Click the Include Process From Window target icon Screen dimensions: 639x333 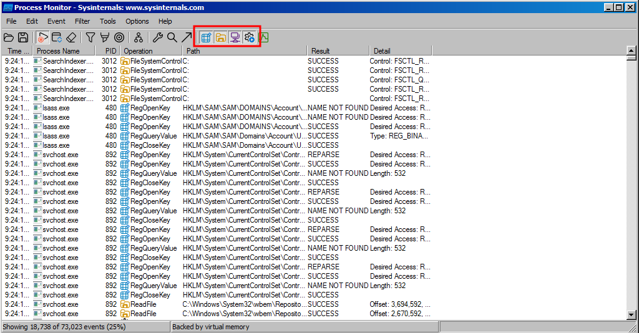(119, 37)
